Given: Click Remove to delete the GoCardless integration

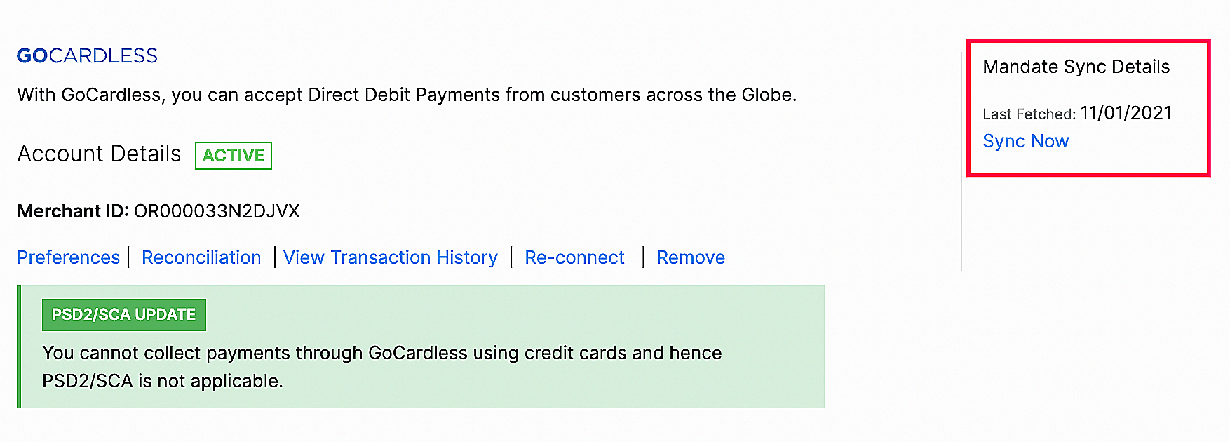Looking at the screenshot, I should pyautogui.click(x=691, y=257).
